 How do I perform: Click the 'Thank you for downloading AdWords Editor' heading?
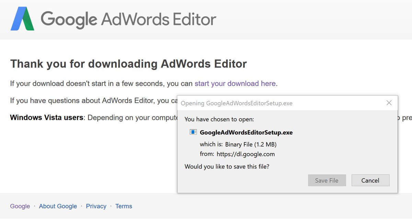[128, 64]
